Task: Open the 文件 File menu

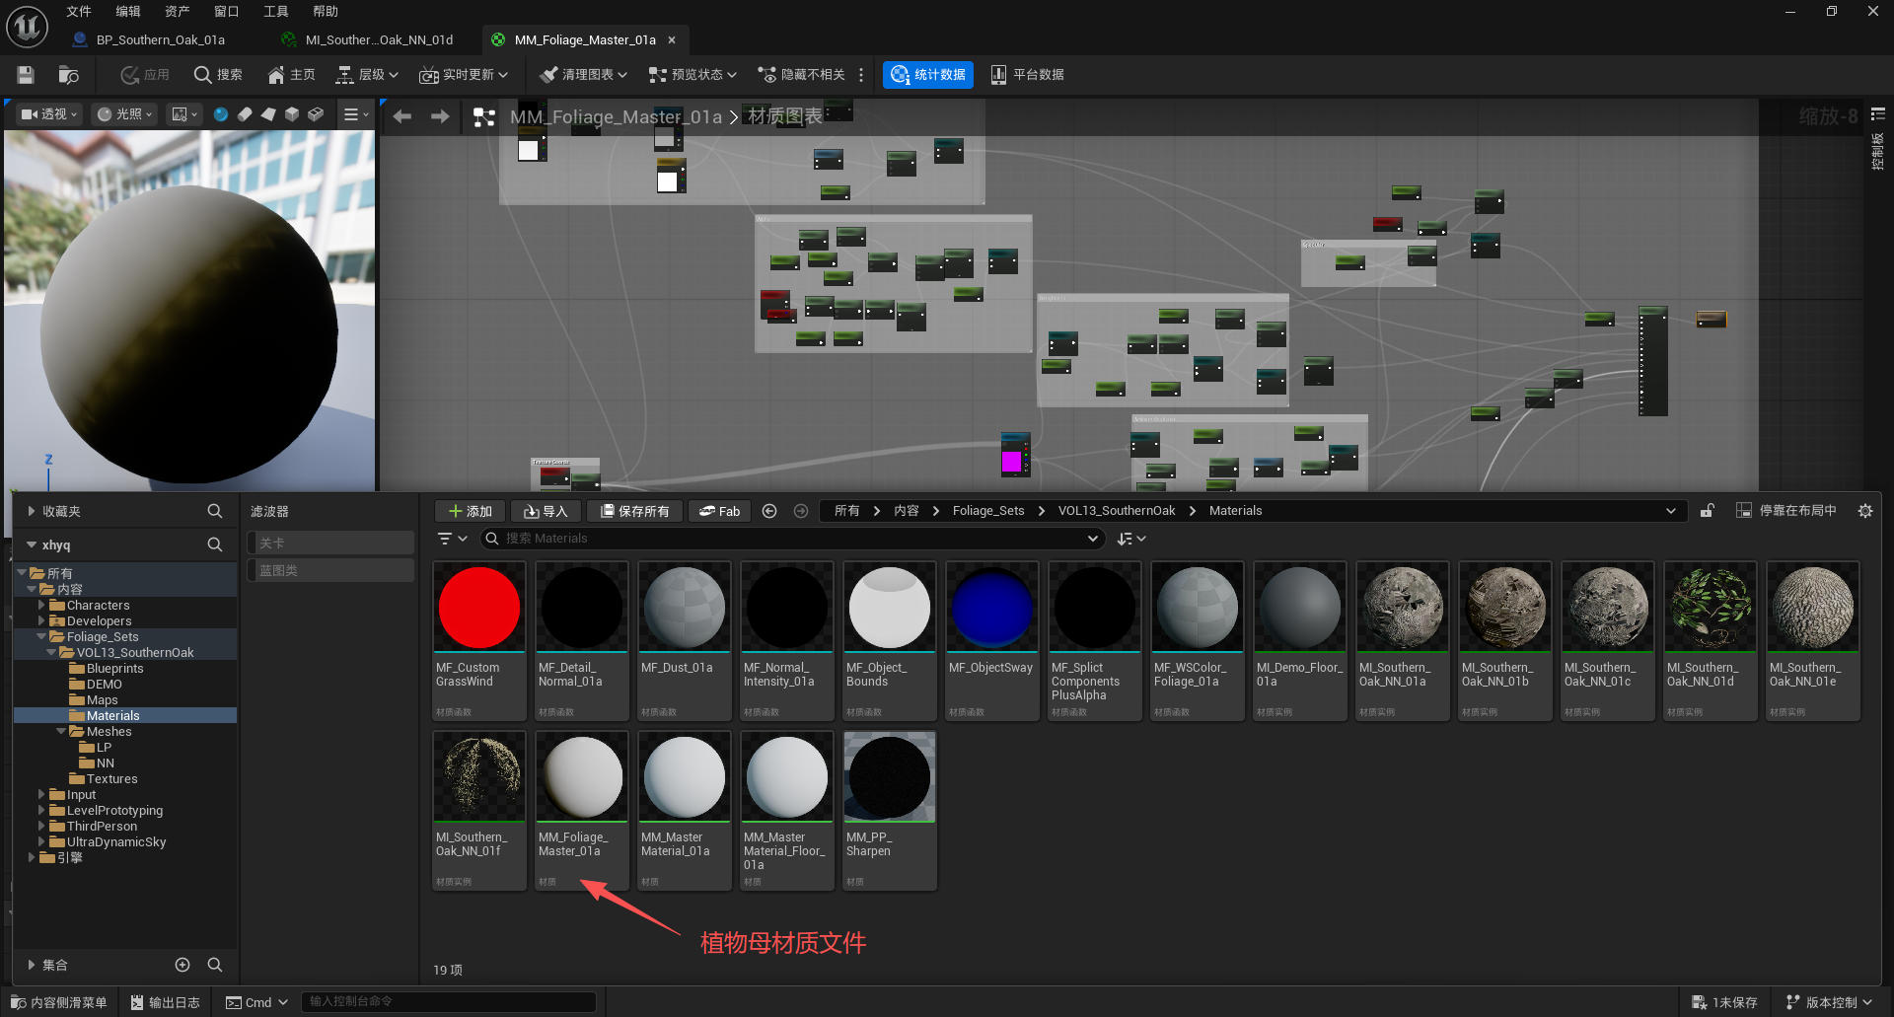Action: 79,12
